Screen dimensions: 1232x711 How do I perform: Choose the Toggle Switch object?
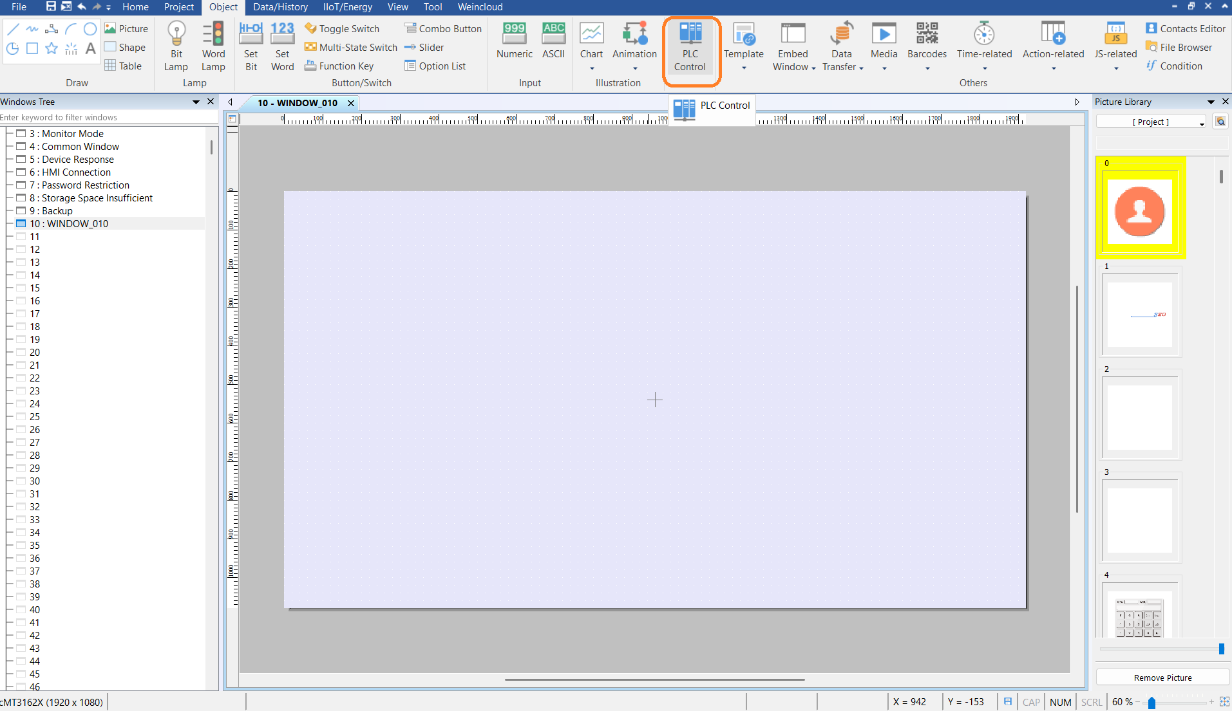[342, 28]
